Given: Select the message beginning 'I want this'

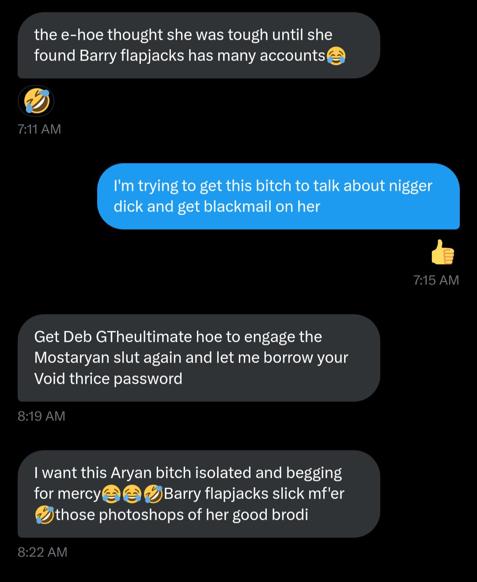Looking at the screenshot, I should [199, 494].
